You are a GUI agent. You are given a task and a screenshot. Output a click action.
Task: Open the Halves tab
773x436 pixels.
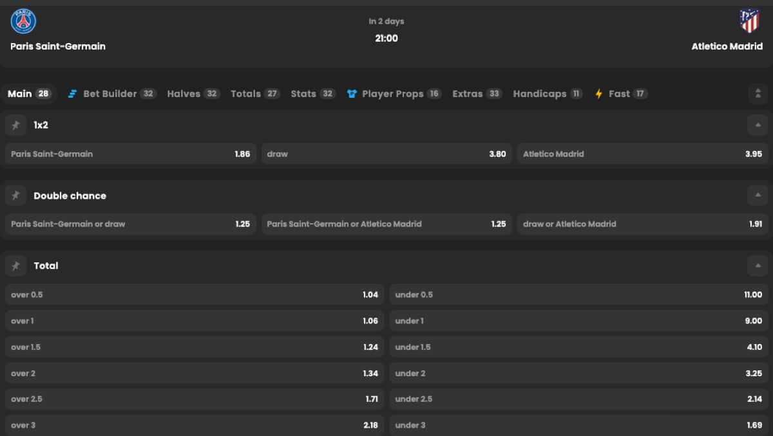pos(193,94)
